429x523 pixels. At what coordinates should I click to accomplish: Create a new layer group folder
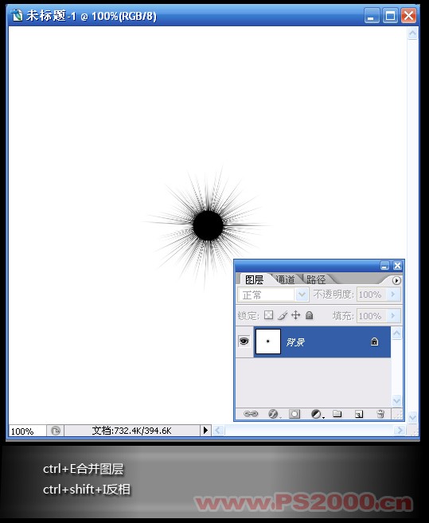[337, 414]
